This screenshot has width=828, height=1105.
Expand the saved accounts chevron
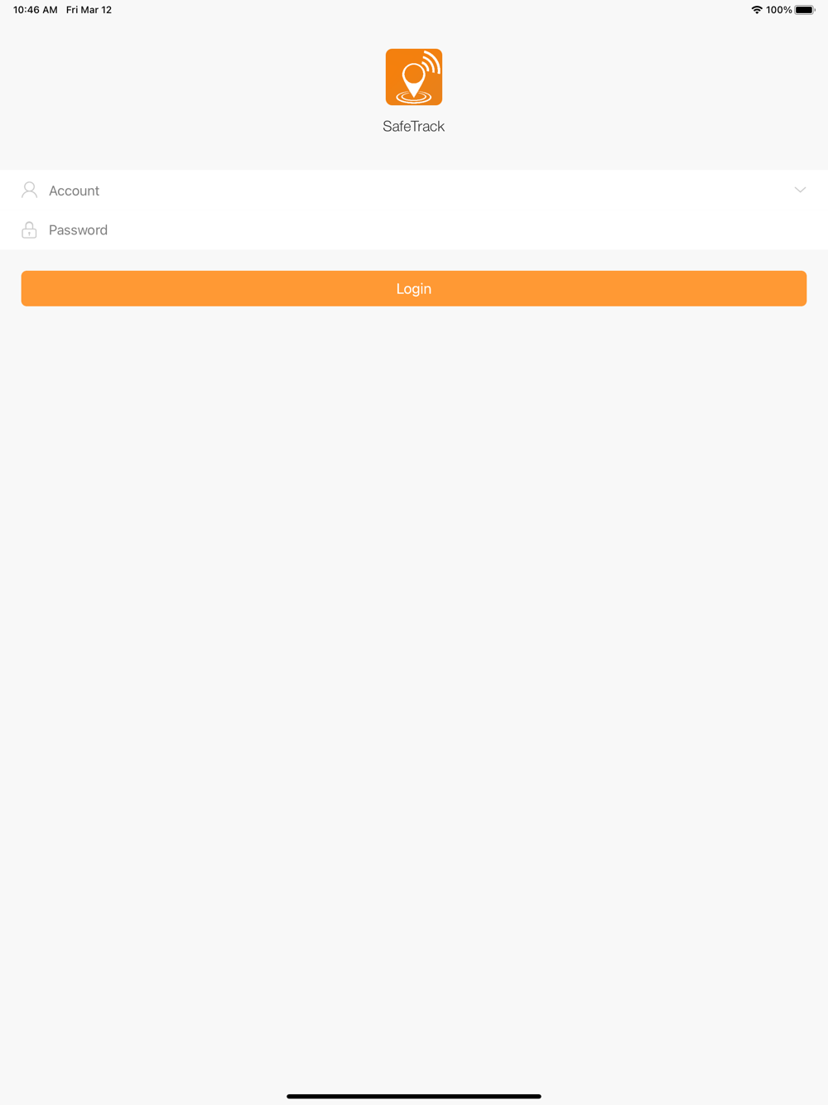click(800, 190)
